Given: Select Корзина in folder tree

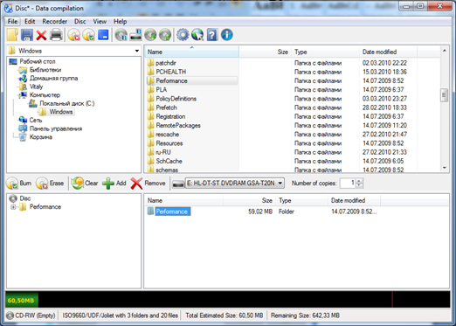Looking at the screenshot, I should 41,137.
